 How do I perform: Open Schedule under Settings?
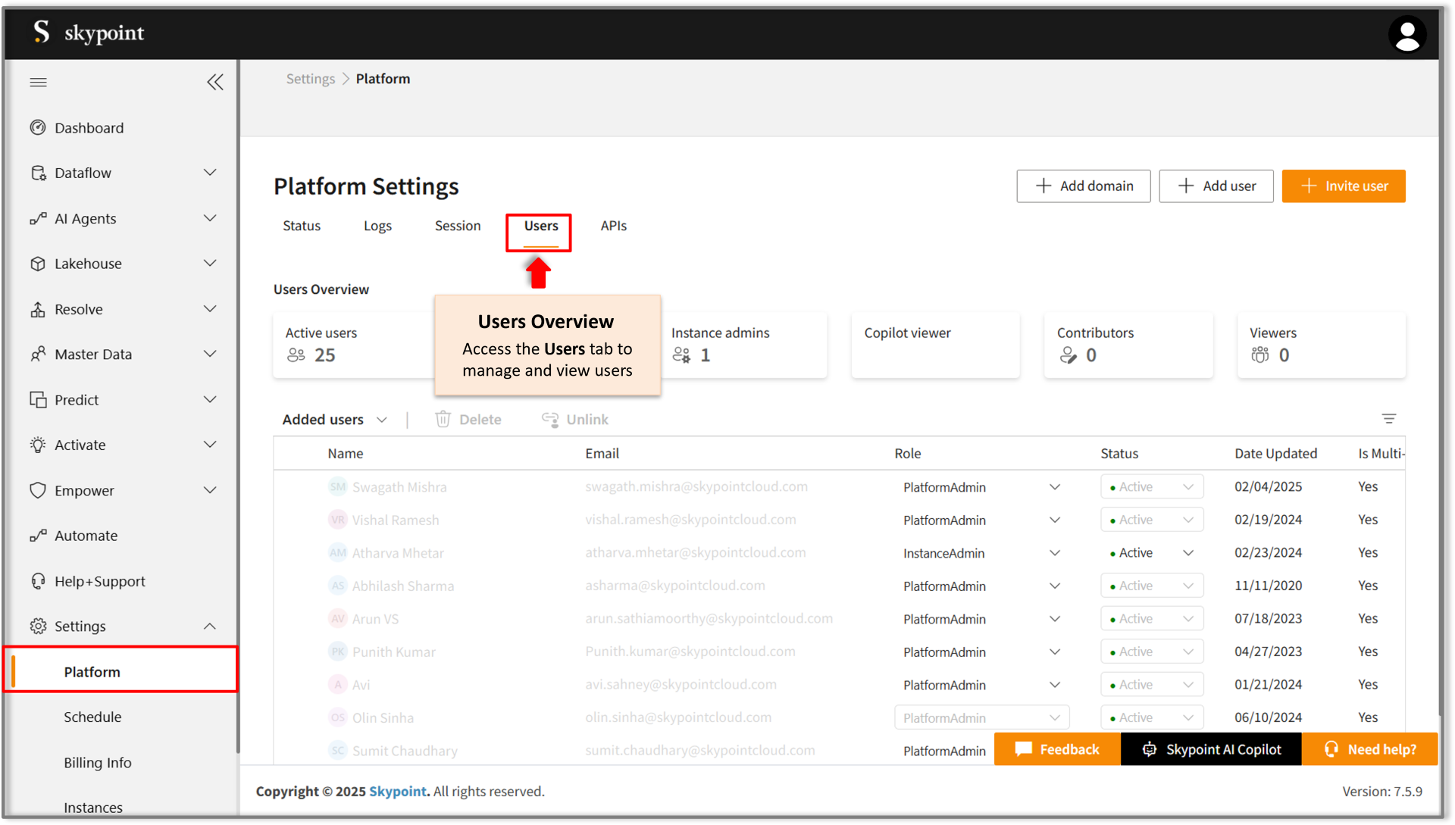click(92, 717)
